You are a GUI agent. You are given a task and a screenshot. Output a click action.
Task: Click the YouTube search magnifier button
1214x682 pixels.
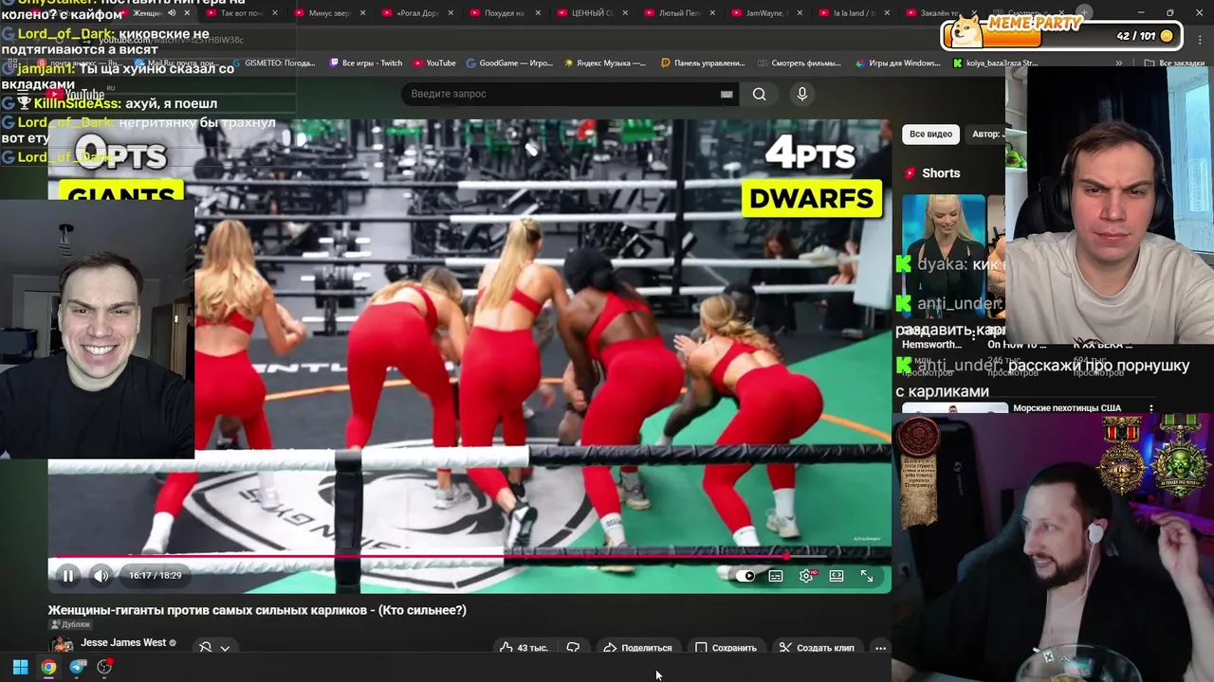pyautogui.click(x=760, y=94)
